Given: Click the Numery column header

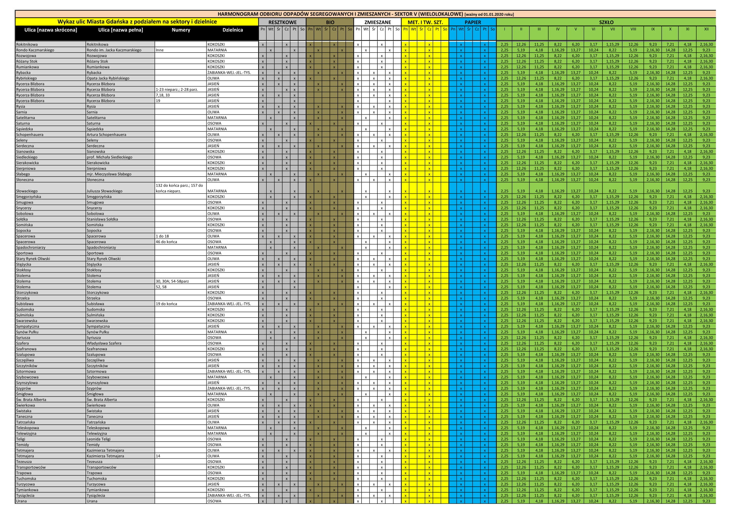Looking at the screenshot, I should 181,30.
